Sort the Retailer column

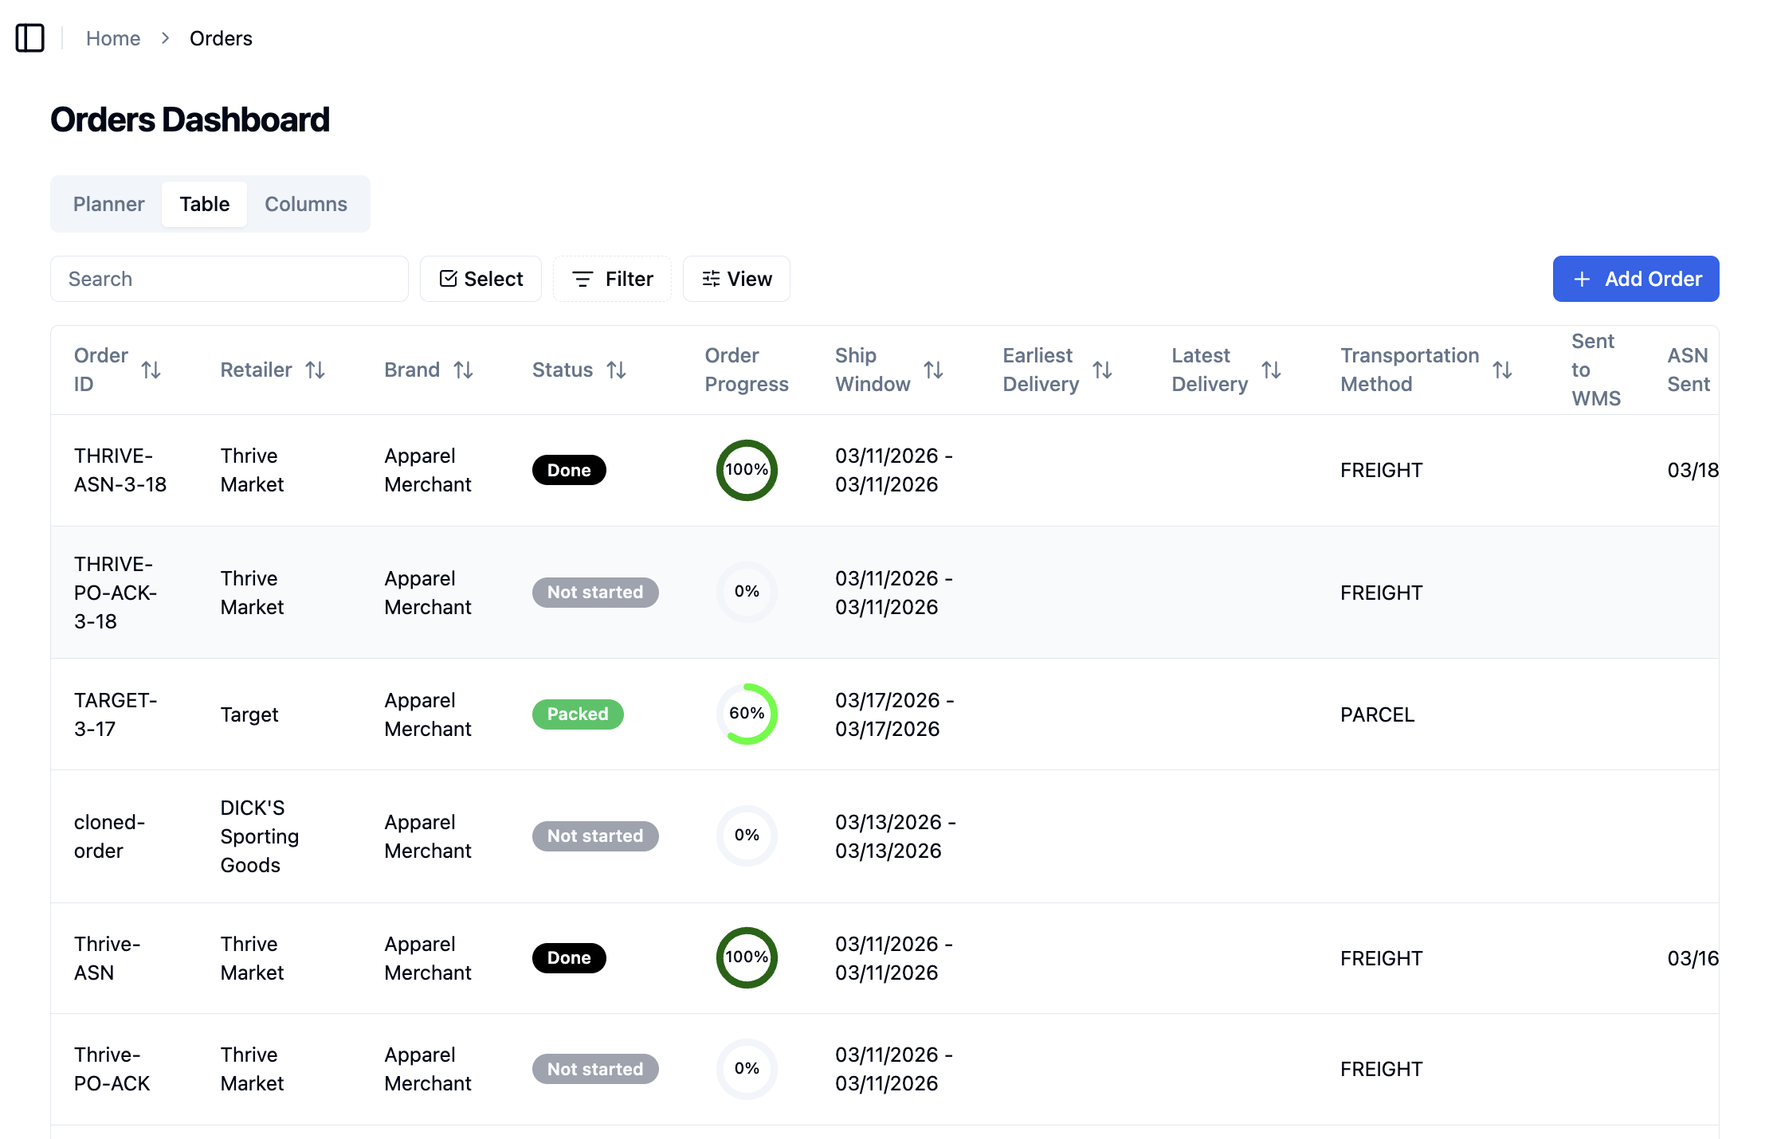pyautogui.click(x=316, y=370)
